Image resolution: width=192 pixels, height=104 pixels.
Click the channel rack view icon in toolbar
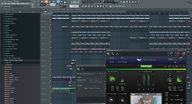[x=89, y=6]
